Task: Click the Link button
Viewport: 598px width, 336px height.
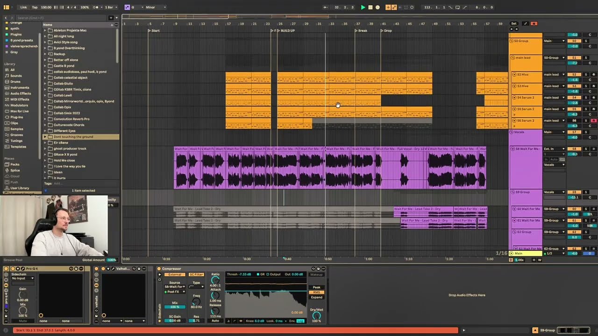Action: (x=23, y=7)
